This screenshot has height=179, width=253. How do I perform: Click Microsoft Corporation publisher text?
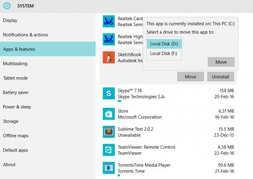(140, 117)
